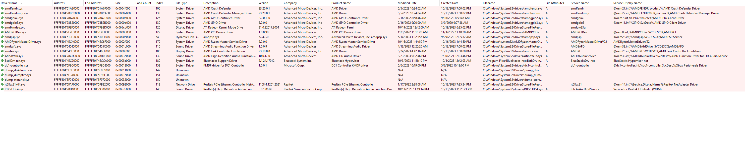This screenshot has height=142, width=745.
Task: Click the address 'FFFFF804`793F0000' cell
Action: (x=67, y=27)
